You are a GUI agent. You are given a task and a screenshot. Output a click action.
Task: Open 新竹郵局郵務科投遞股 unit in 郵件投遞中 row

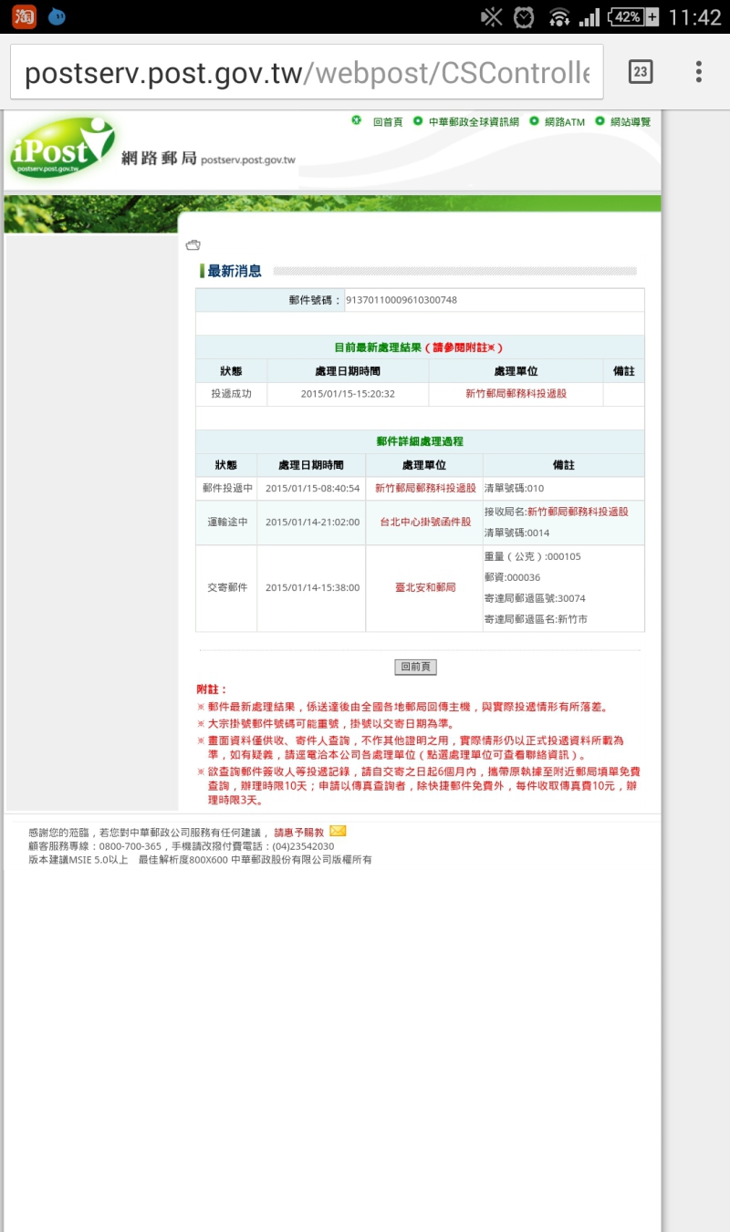click(425, 488)
